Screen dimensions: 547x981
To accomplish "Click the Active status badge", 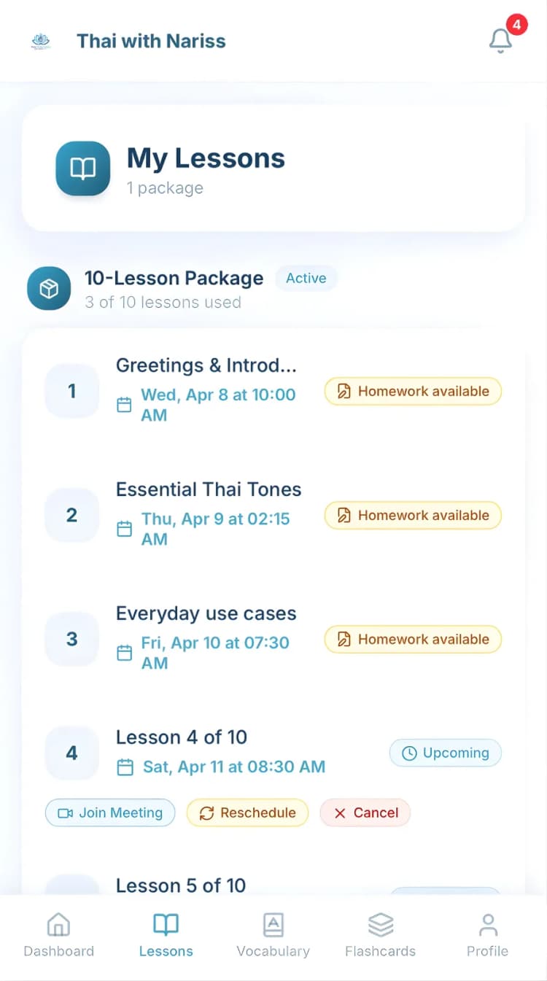I will pos(306,278).
